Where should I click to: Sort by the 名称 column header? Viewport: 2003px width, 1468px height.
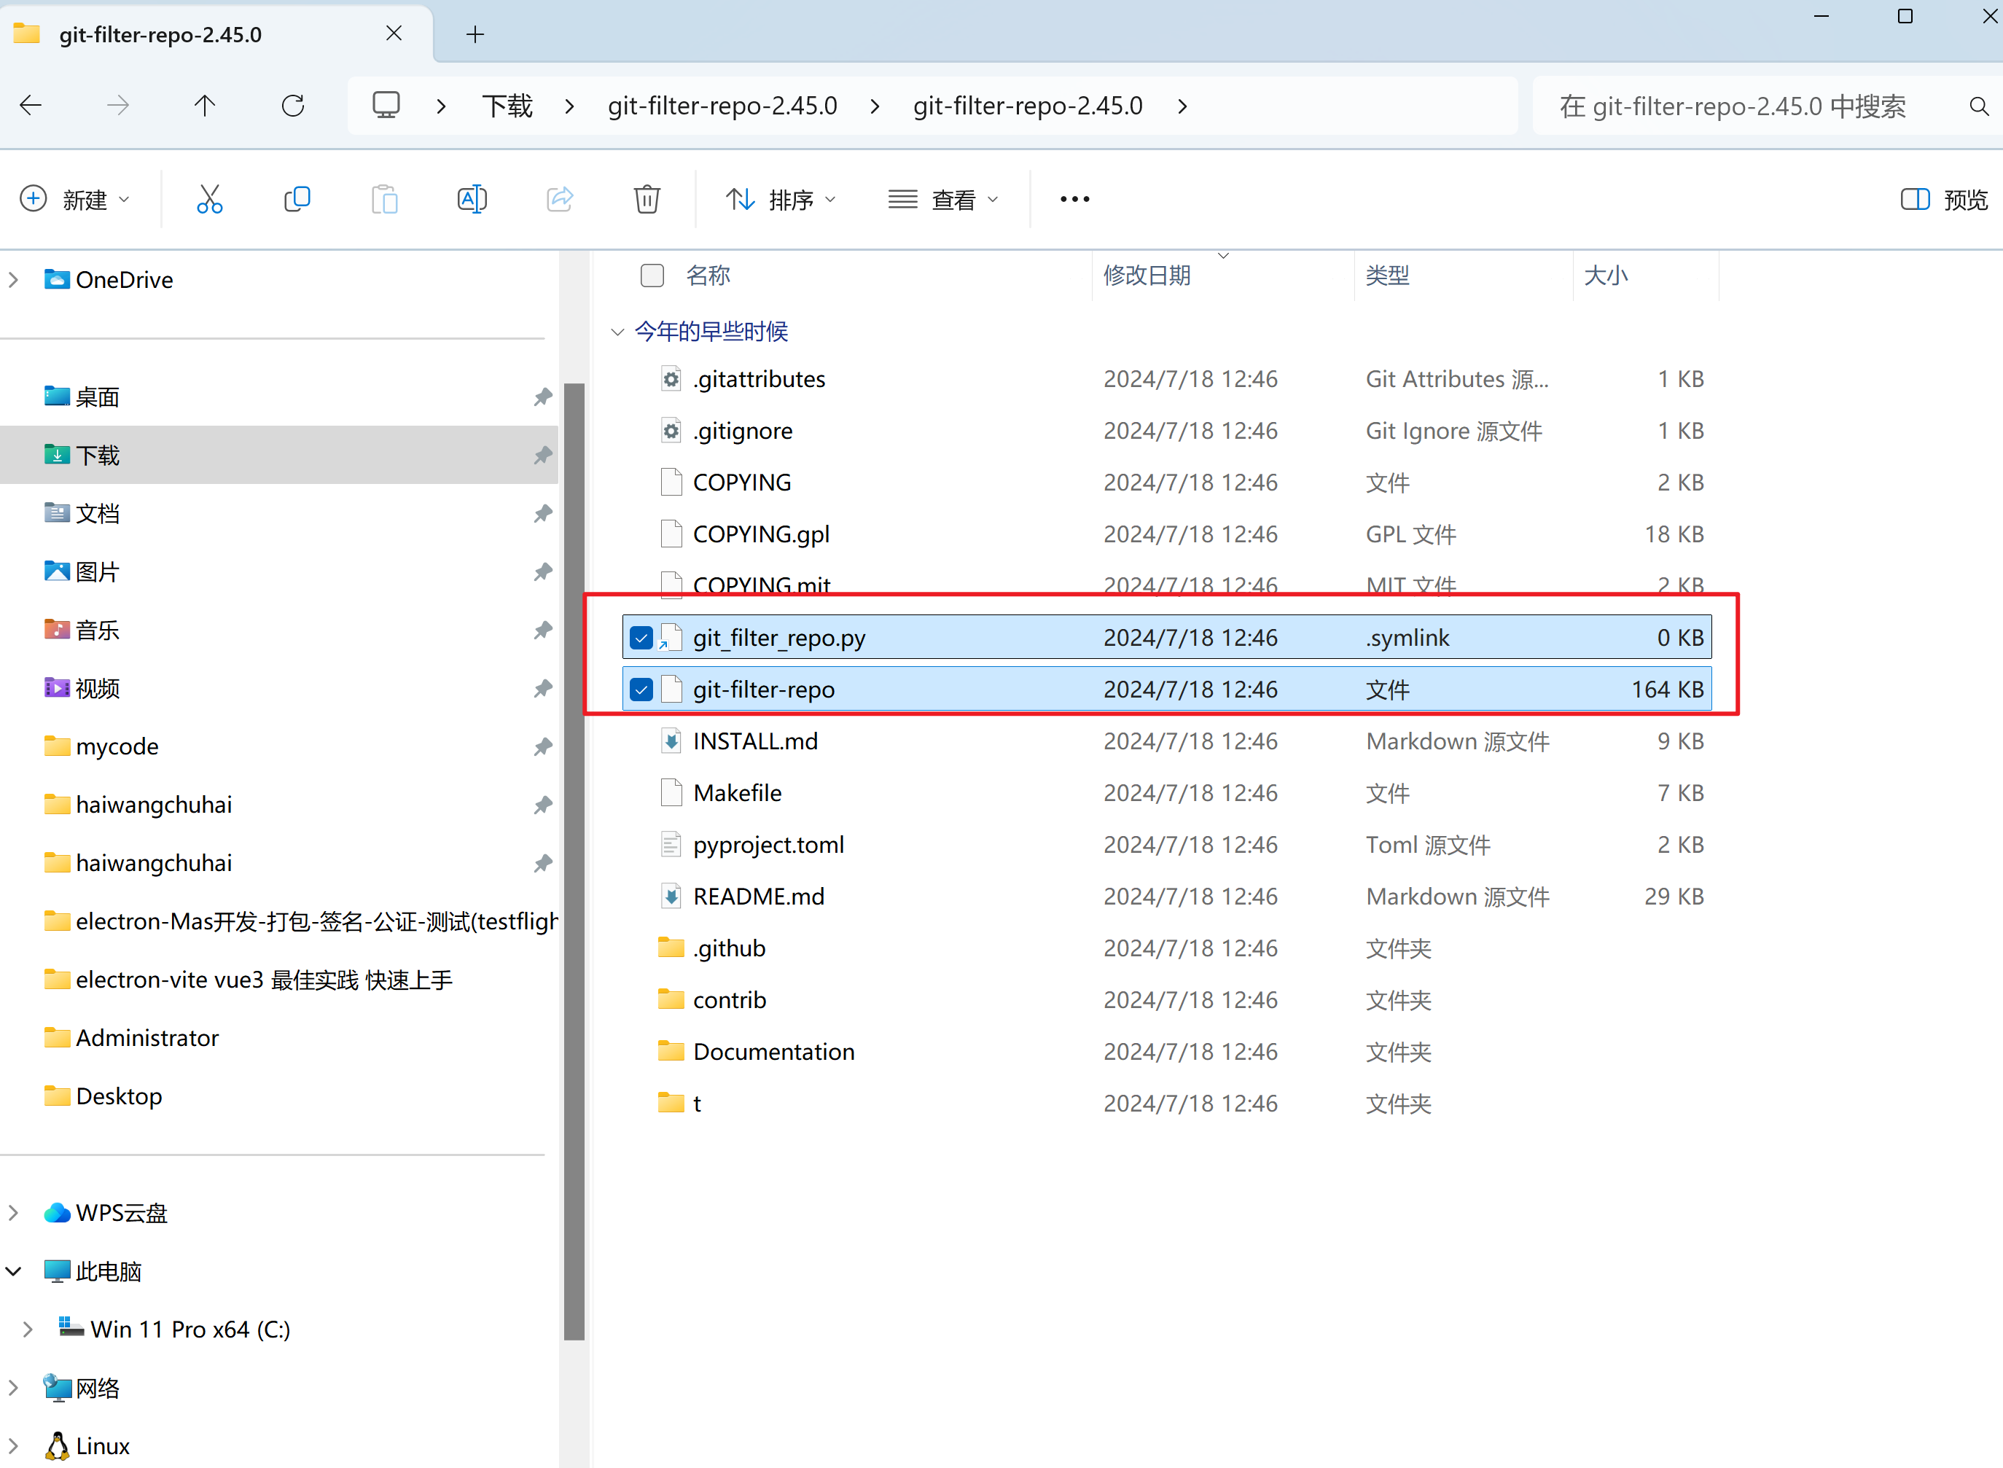[708, 276]
